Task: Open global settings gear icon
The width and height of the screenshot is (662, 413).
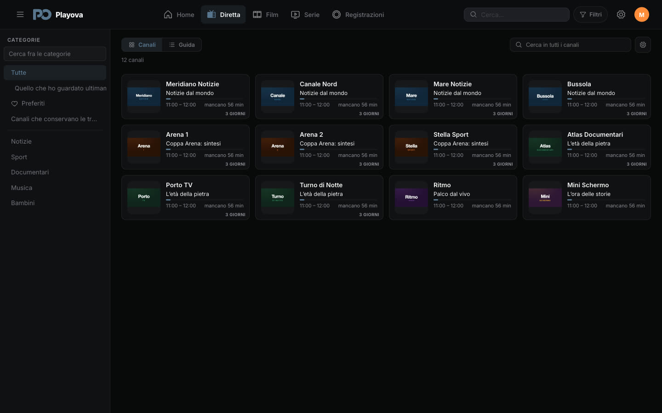Action: pyautogui.click(x=621, y=15)
